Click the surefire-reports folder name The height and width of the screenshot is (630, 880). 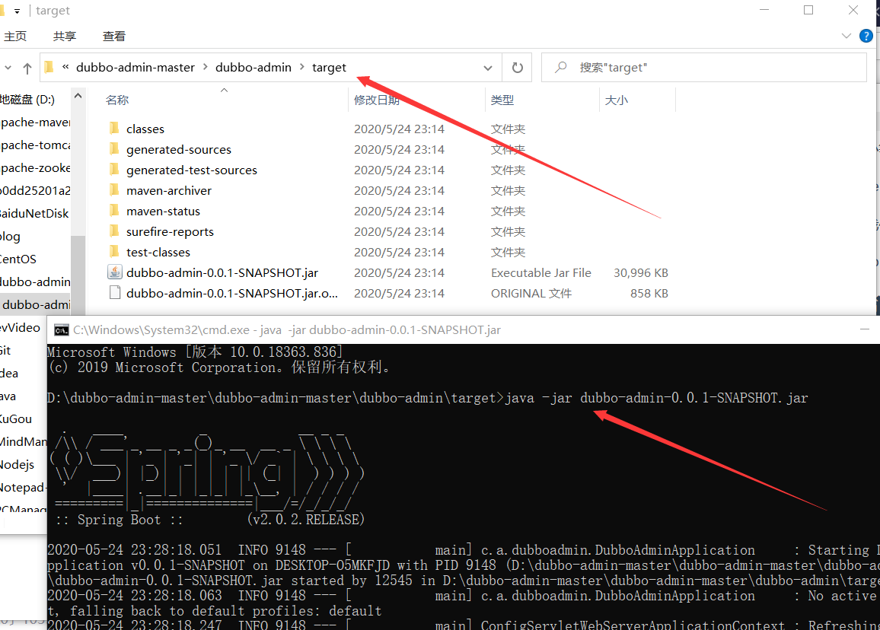click(x=170, y=232)
